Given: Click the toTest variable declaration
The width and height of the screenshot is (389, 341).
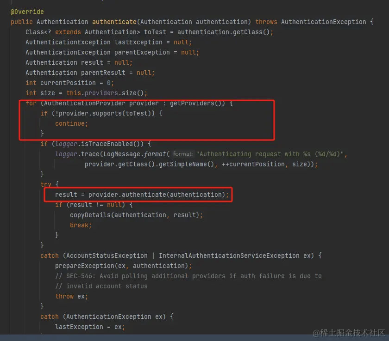Looking at the screenshot, I should click(x=159, y=32).
